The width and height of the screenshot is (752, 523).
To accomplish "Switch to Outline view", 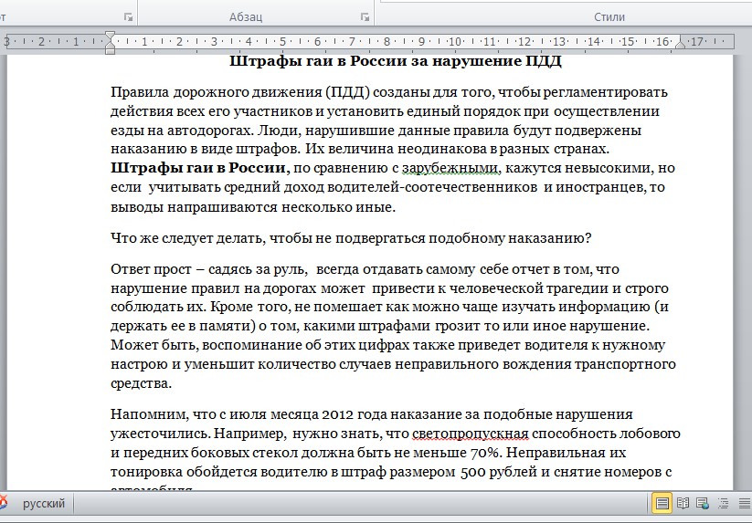I will pyautogui.click(x=724, y=503).
